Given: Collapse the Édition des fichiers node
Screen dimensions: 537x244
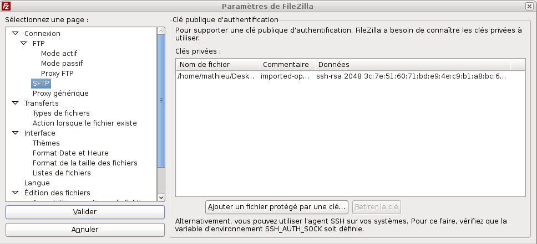Looking at the screenshot, I should tap(15, 193).
